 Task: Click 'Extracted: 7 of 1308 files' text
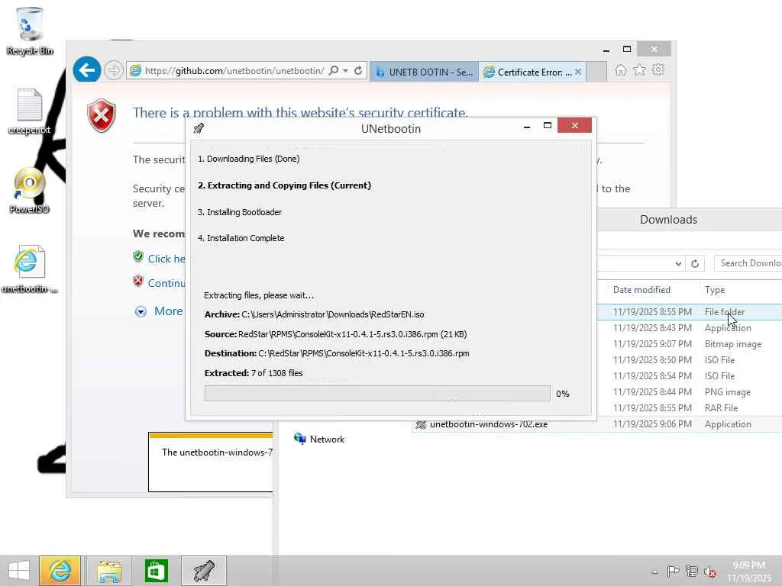[x=254, y=372]
